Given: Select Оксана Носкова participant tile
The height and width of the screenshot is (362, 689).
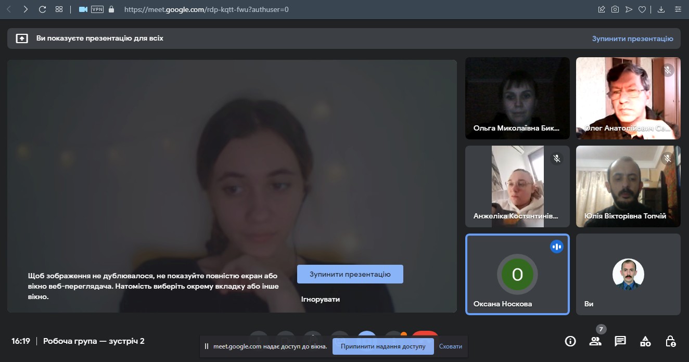Looking at the screenshot, I should click(x=517, y=274).
